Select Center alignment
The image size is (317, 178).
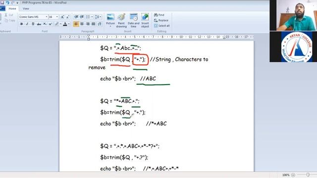click(82, 24)
